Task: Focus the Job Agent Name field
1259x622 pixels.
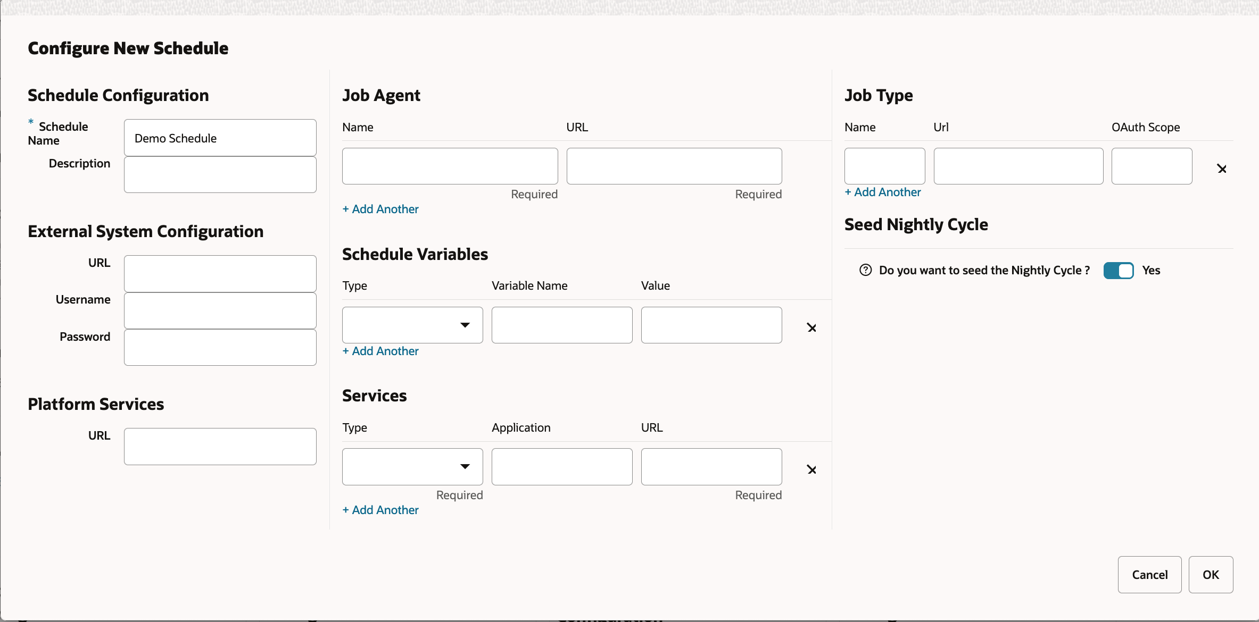Action: [450, 166]
